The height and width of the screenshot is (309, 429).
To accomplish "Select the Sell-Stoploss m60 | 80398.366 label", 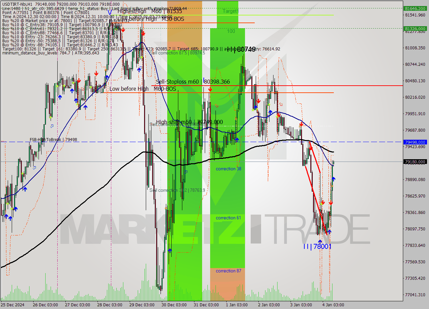I will (x=193, y=82).
